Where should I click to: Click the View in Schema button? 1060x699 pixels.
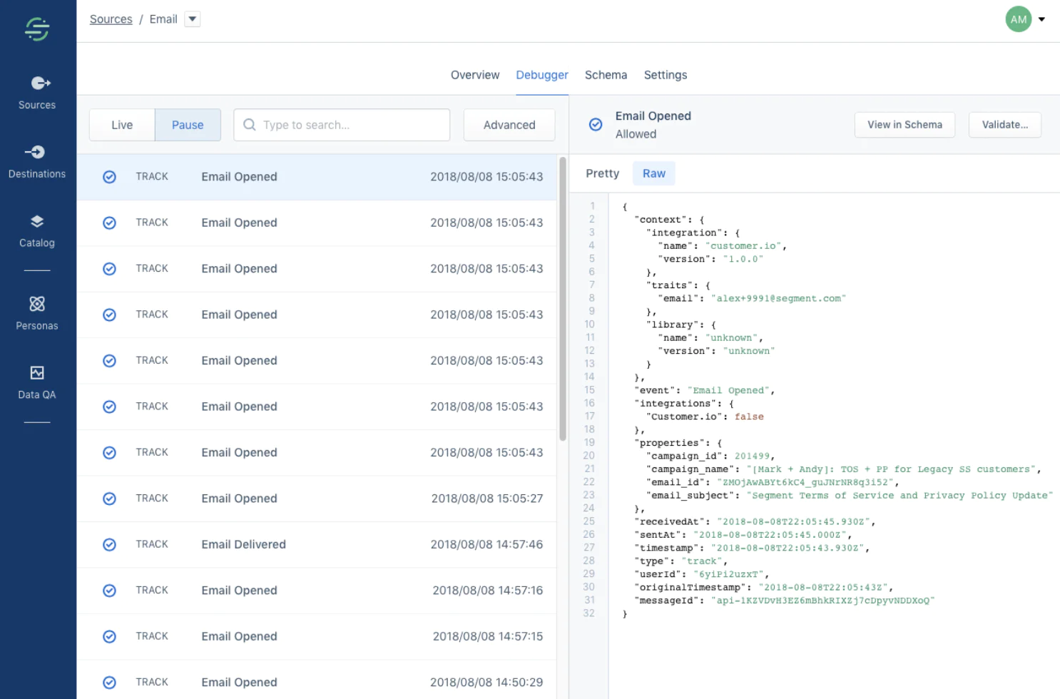(x=904, y=124)
